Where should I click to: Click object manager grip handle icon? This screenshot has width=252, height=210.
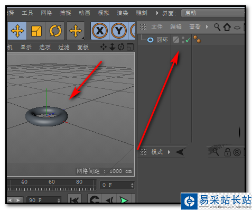click(143, 27)
